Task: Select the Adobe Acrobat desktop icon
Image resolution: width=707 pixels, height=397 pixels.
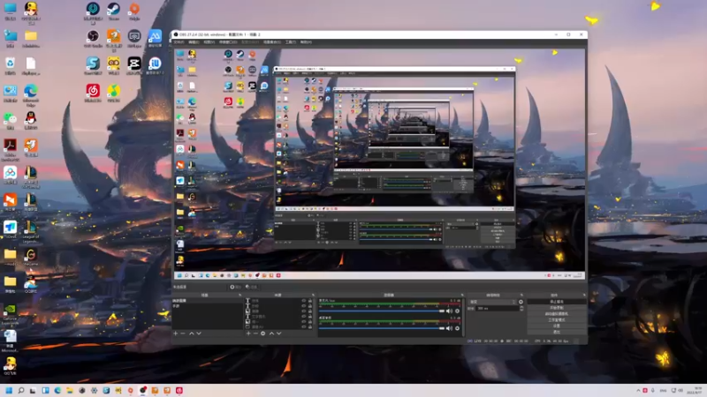Action: click(10, 149)
